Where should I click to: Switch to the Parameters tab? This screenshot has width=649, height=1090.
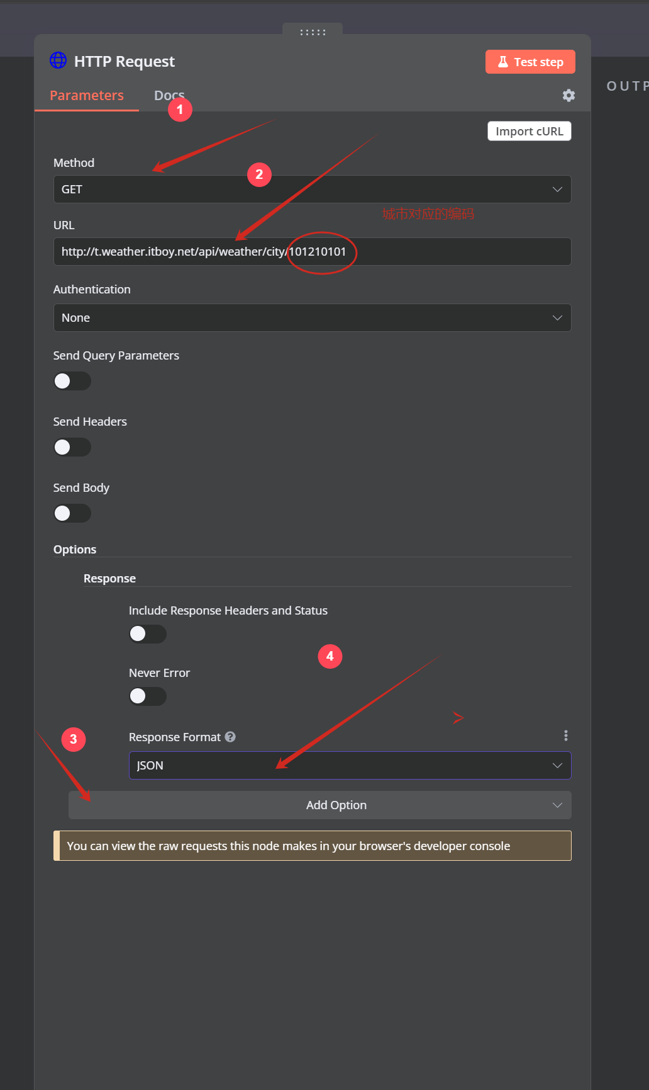click(x=87, y=96)
